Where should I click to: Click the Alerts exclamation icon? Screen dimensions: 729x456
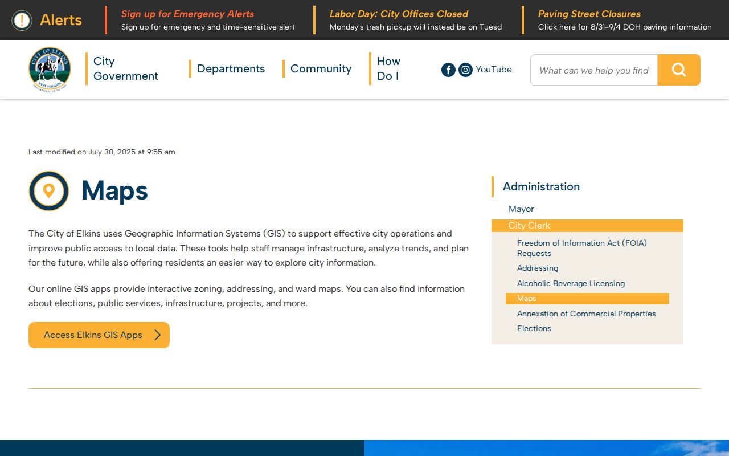click(x=22, y=20)
